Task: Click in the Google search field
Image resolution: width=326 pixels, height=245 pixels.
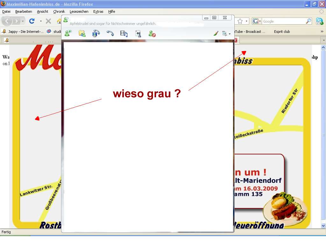Action: click(283, 21)
